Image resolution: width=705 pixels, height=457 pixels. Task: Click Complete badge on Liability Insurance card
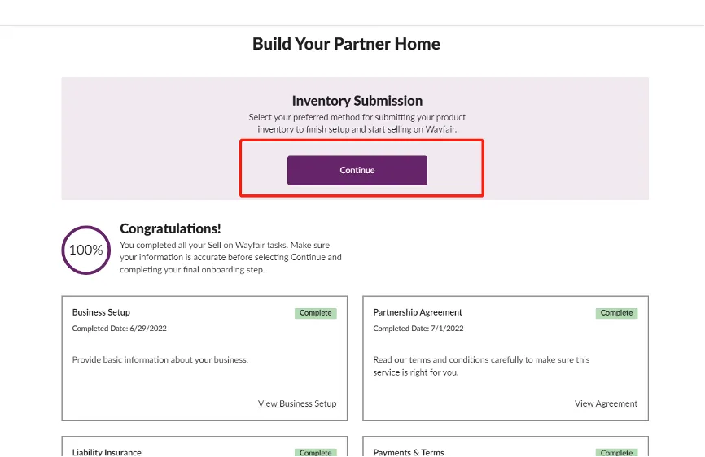[x=315, y=452]
